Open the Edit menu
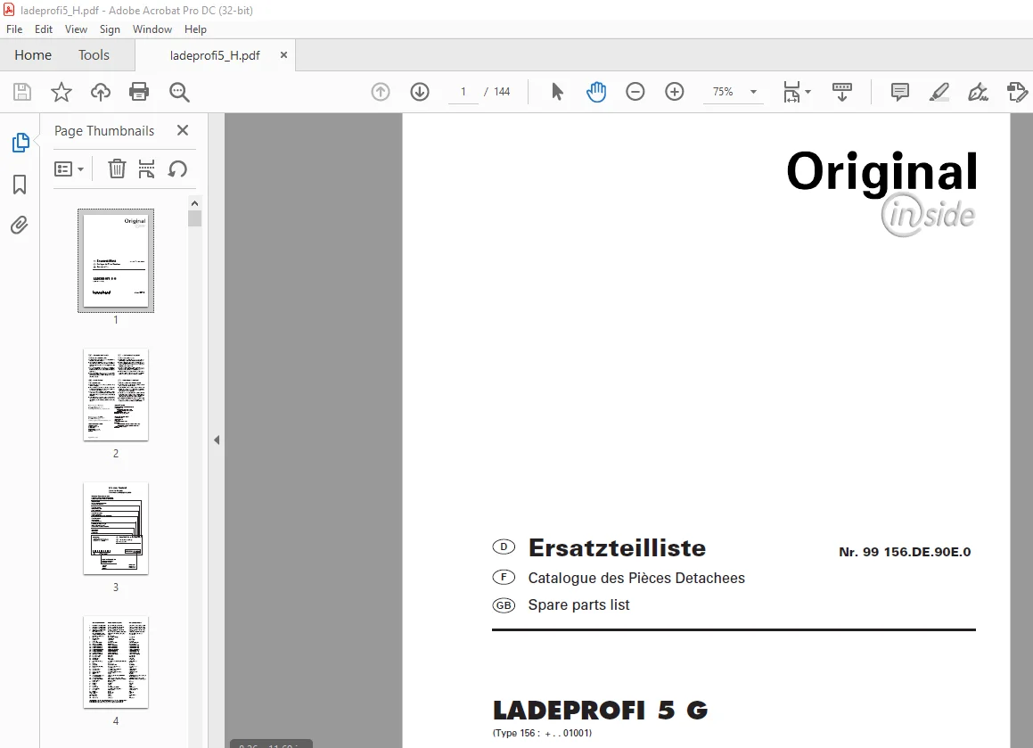1033x748 pixels. (x=44, y=29)
